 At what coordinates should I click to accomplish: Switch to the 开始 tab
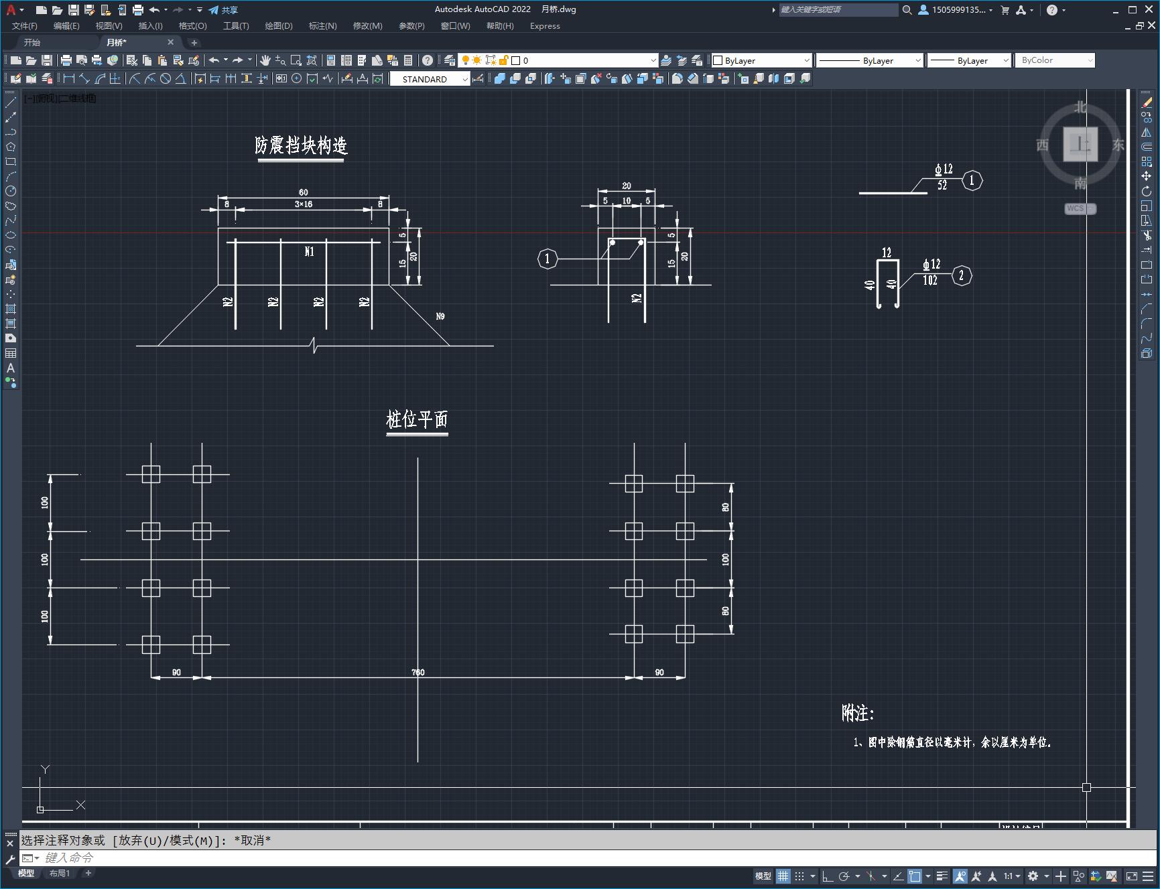pyautogui.click(x=32, y=42)
